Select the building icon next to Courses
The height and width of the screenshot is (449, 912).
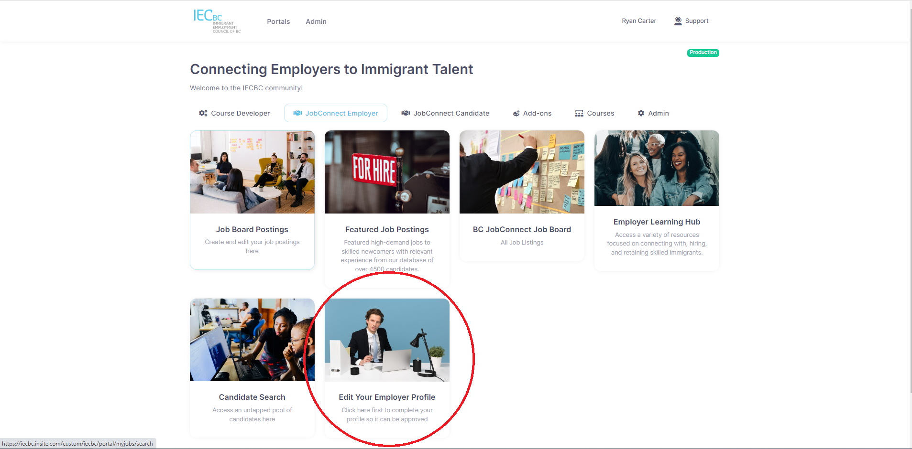(x=579, y=113)
